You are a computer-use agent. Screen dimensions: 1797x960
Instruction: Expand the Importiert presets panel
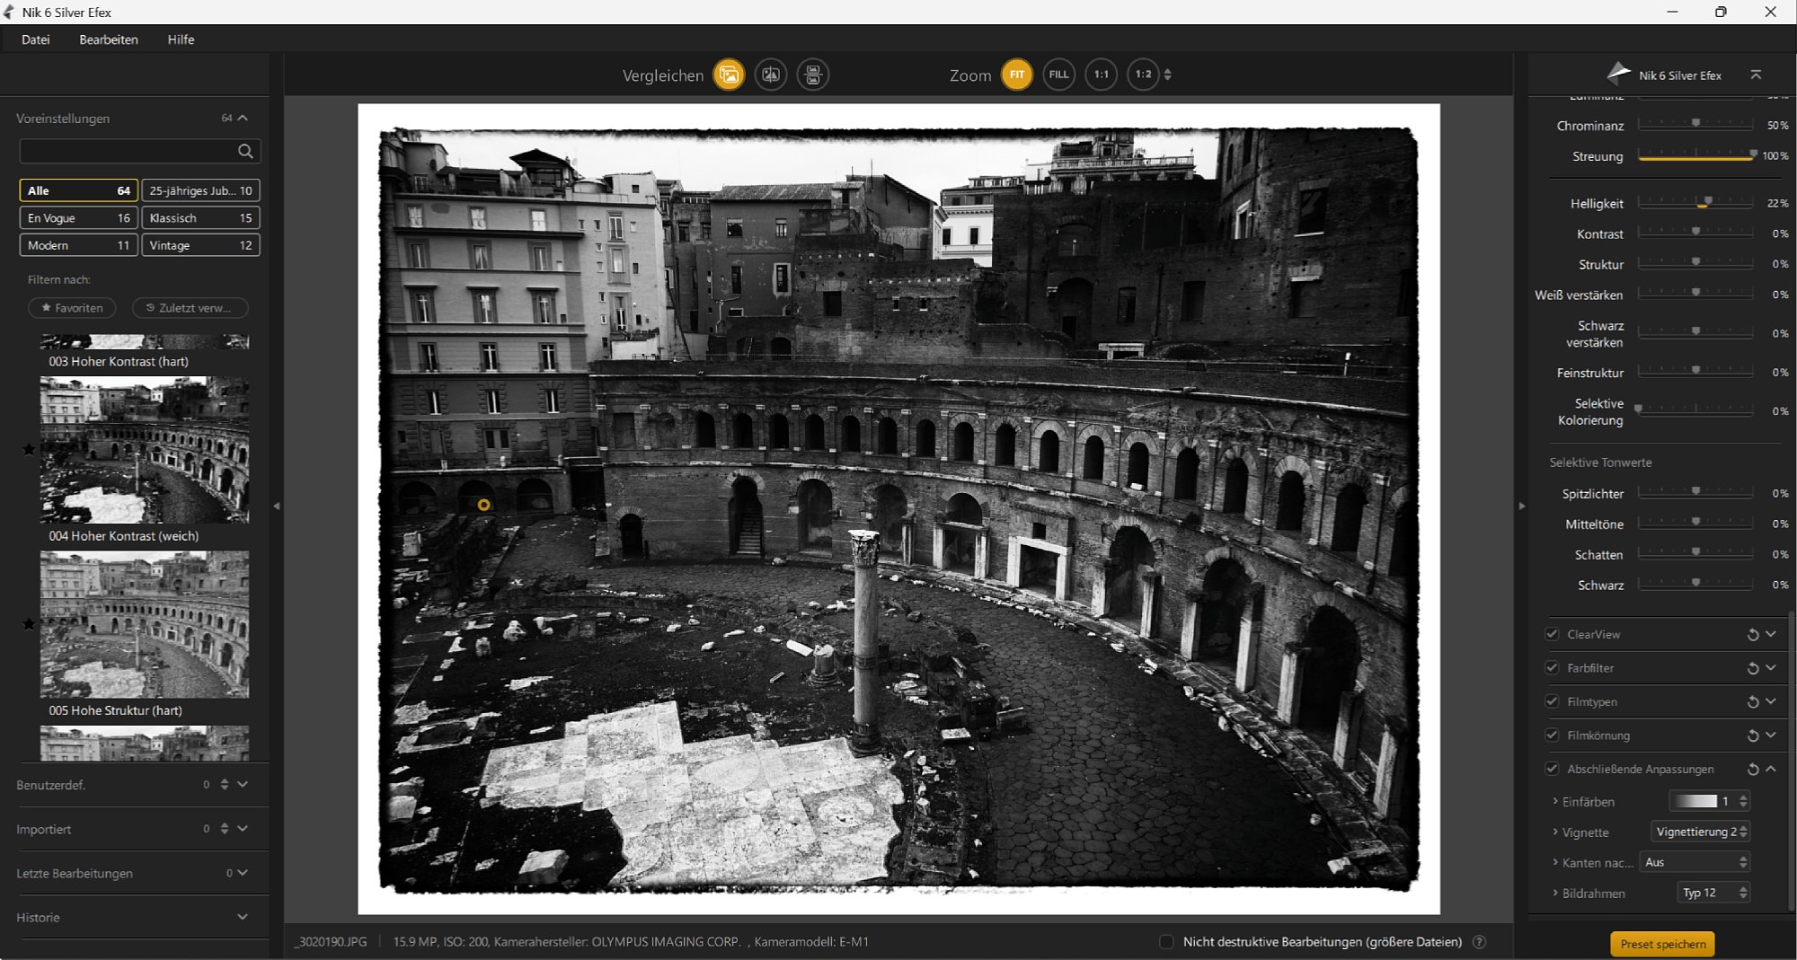click(x=243, y=829)
